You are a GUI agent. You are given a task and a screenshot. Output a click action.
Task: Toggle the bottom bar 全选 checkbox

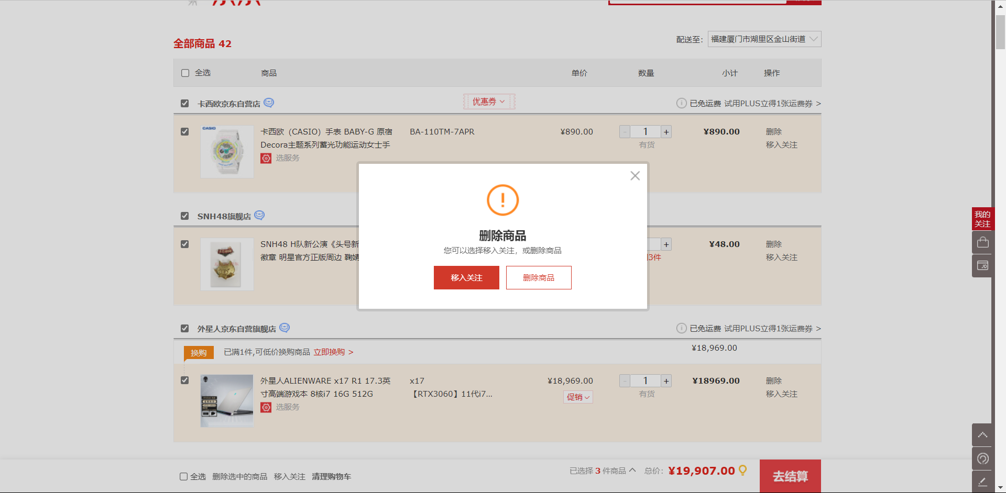point(183,476)
